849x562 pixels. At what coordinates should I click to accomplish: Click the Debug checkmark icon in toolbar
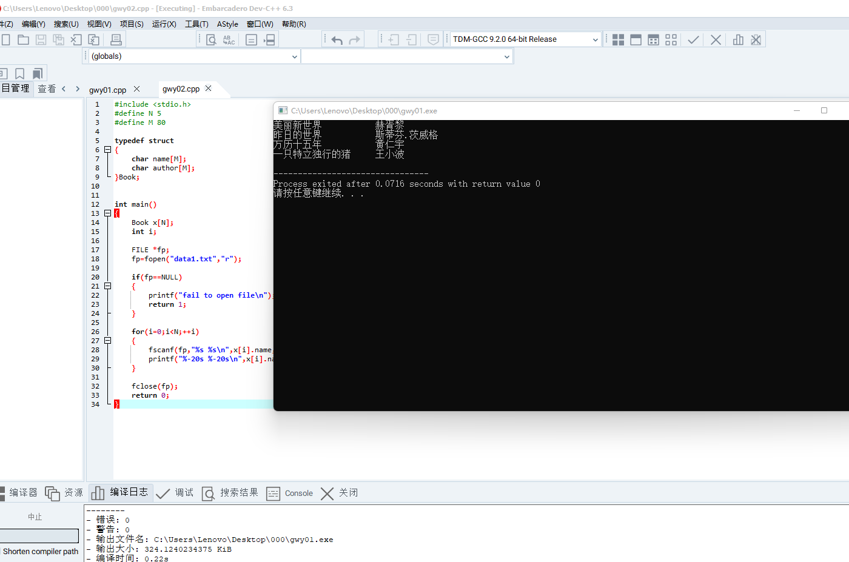693,39
